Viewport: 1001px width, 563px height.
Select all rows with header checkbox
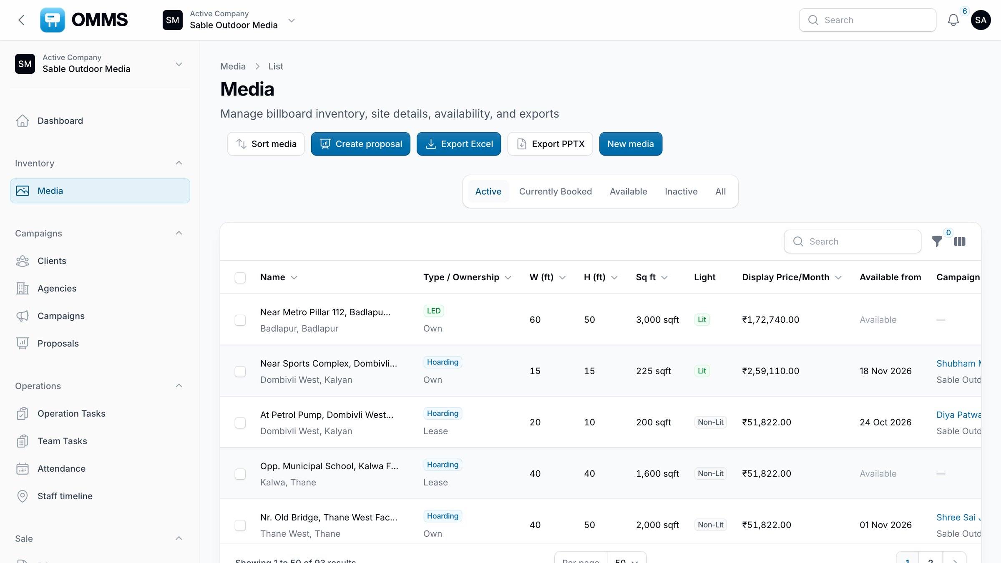(x=240, y=278)
